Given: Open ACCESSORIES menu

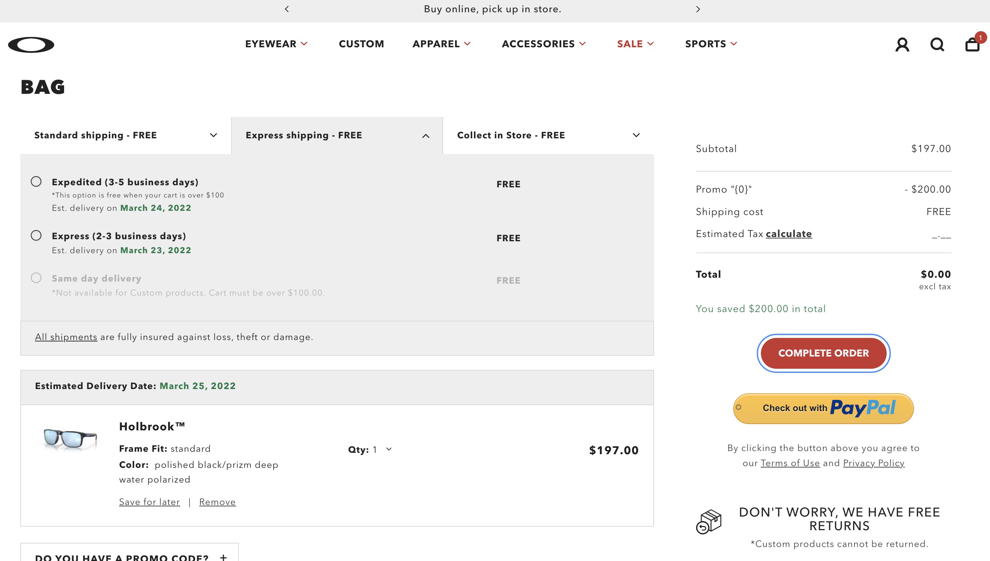Looking at the screenshot, I should click(x=544, y=44).
